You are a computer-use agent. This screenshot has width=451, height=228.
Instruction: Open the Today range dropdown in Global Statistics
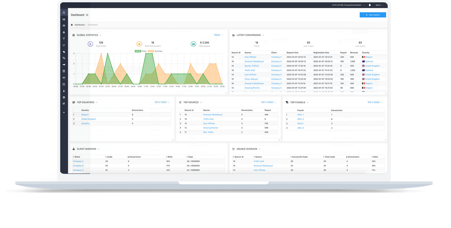[218, 35]
